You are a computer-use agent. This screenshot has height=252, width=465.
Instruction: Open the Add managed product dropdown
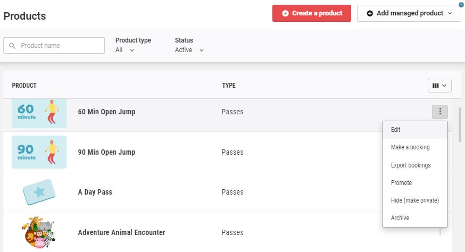coord(409,13)
